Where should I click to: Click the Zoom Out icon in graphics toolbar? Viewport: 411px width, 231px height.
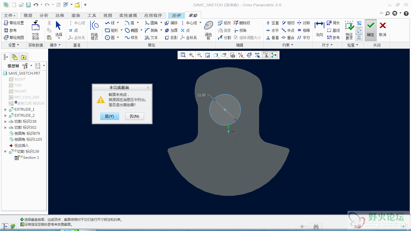pos(199,55)
